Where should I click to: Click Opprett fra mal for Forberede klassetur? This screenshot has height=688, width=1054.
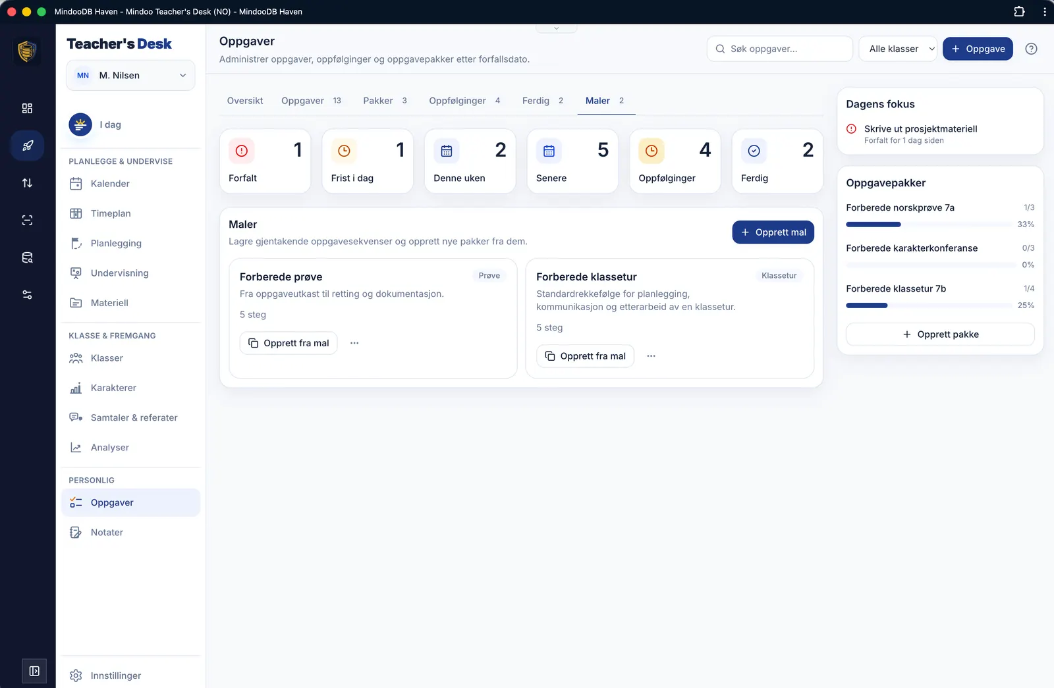[585, 356]
